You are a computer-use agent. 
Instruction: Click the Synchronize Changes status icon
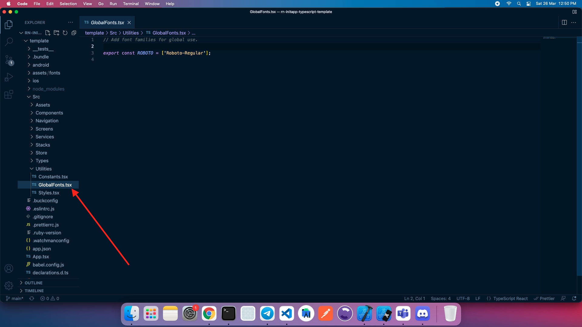point(32,299)
